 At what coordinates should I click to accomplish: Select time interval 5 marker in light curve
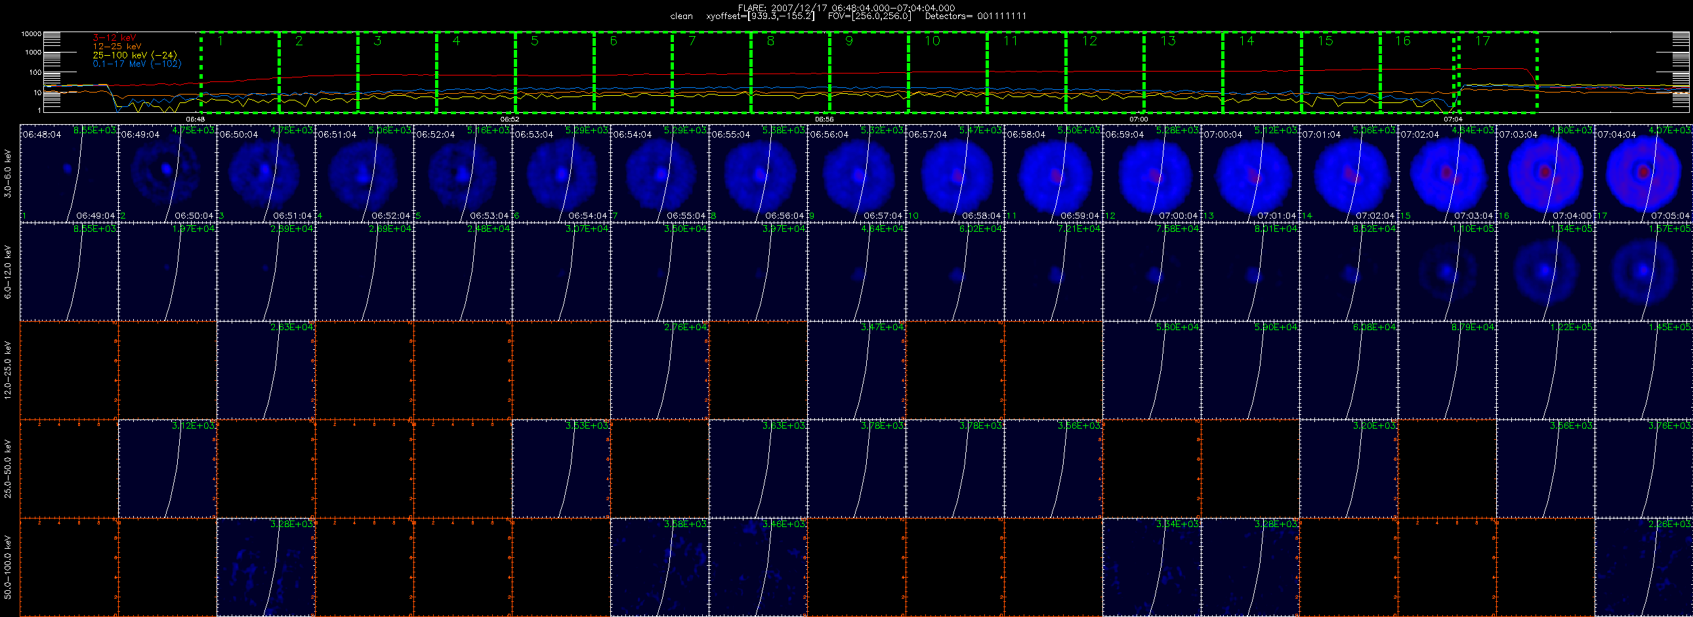[x=535, y=41]
